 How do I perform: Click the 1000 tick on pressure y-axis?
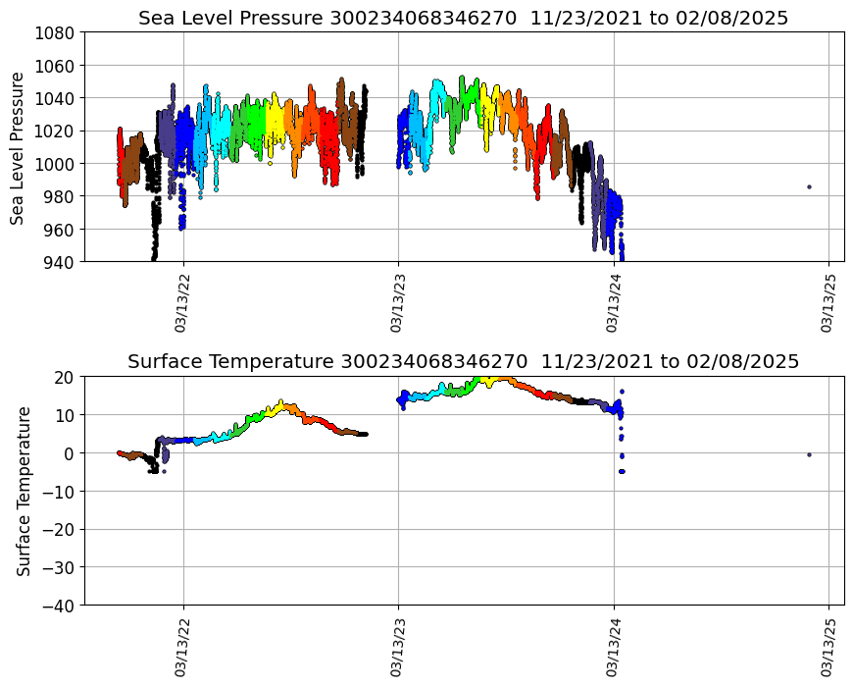57,164
